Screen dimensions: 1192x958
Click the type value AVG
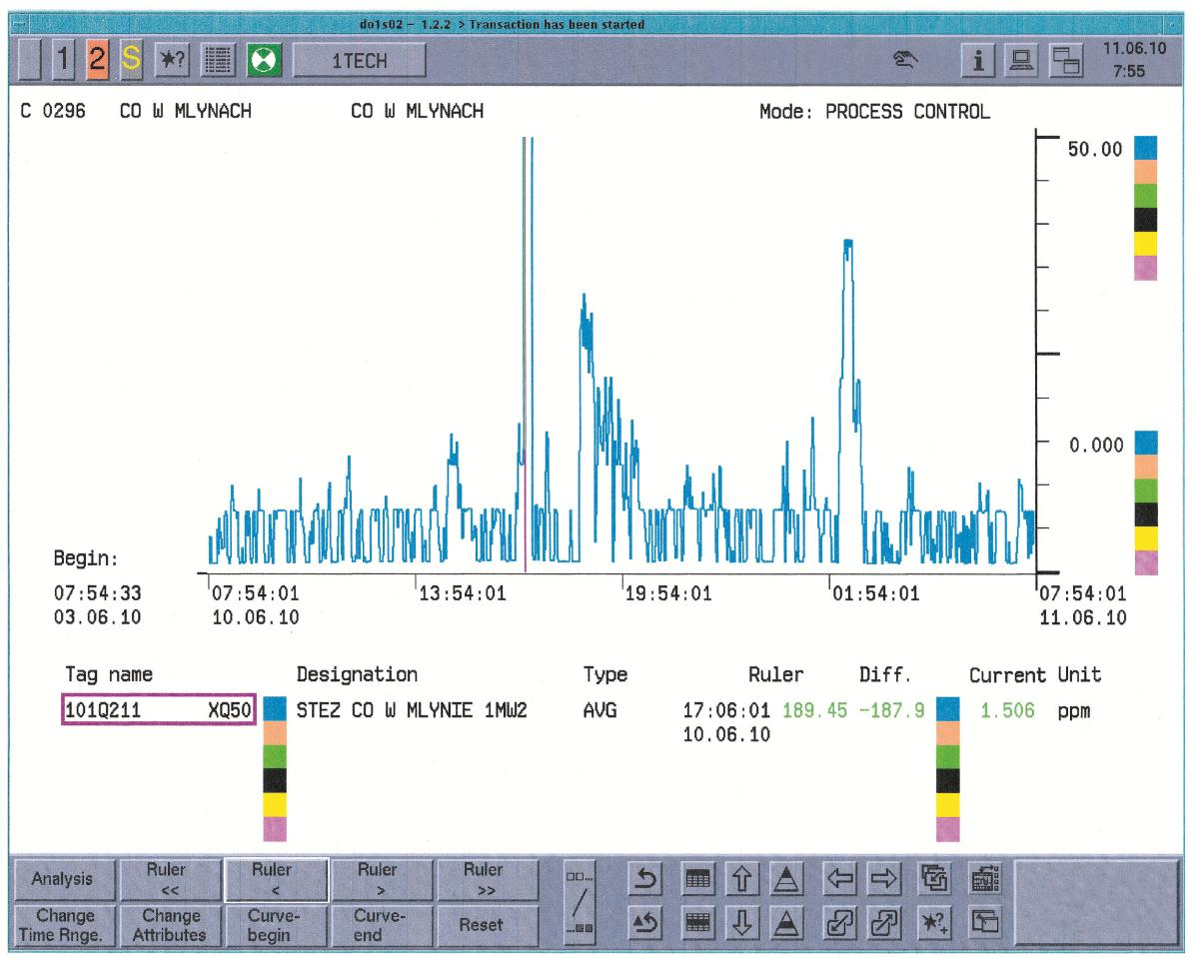click(599, 710)
